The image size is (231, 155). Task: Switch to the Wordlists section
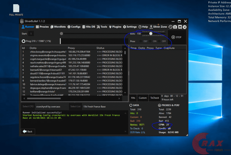pos(58,27)
